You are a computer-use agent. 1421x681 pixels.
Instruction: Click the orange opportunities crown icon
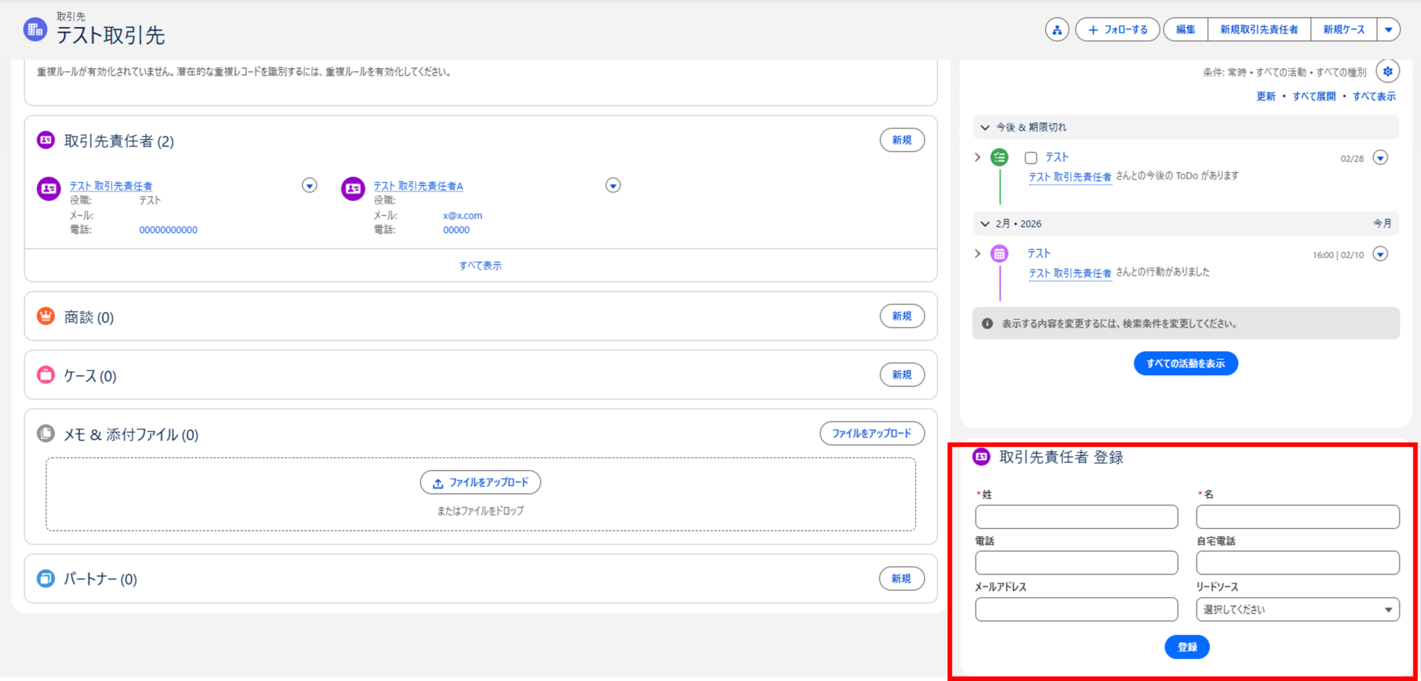(x=46, y=316)
